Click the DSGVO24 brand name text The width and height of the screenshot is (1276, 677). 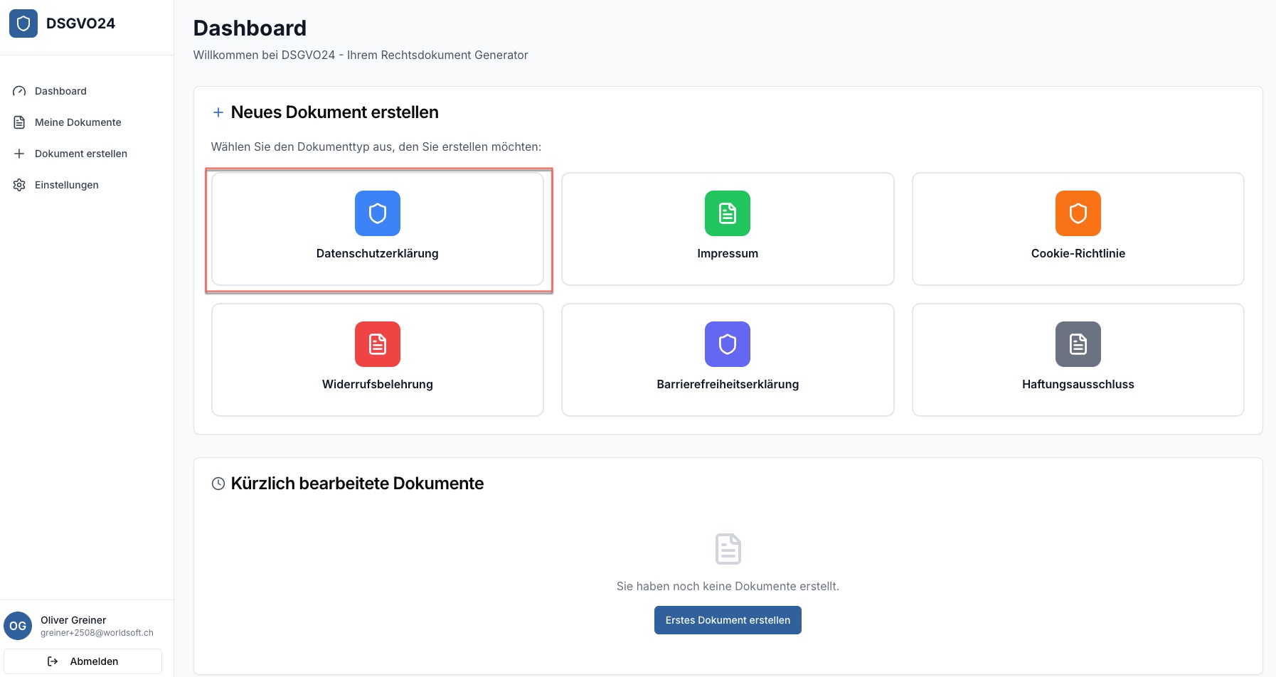coord(80,23)
